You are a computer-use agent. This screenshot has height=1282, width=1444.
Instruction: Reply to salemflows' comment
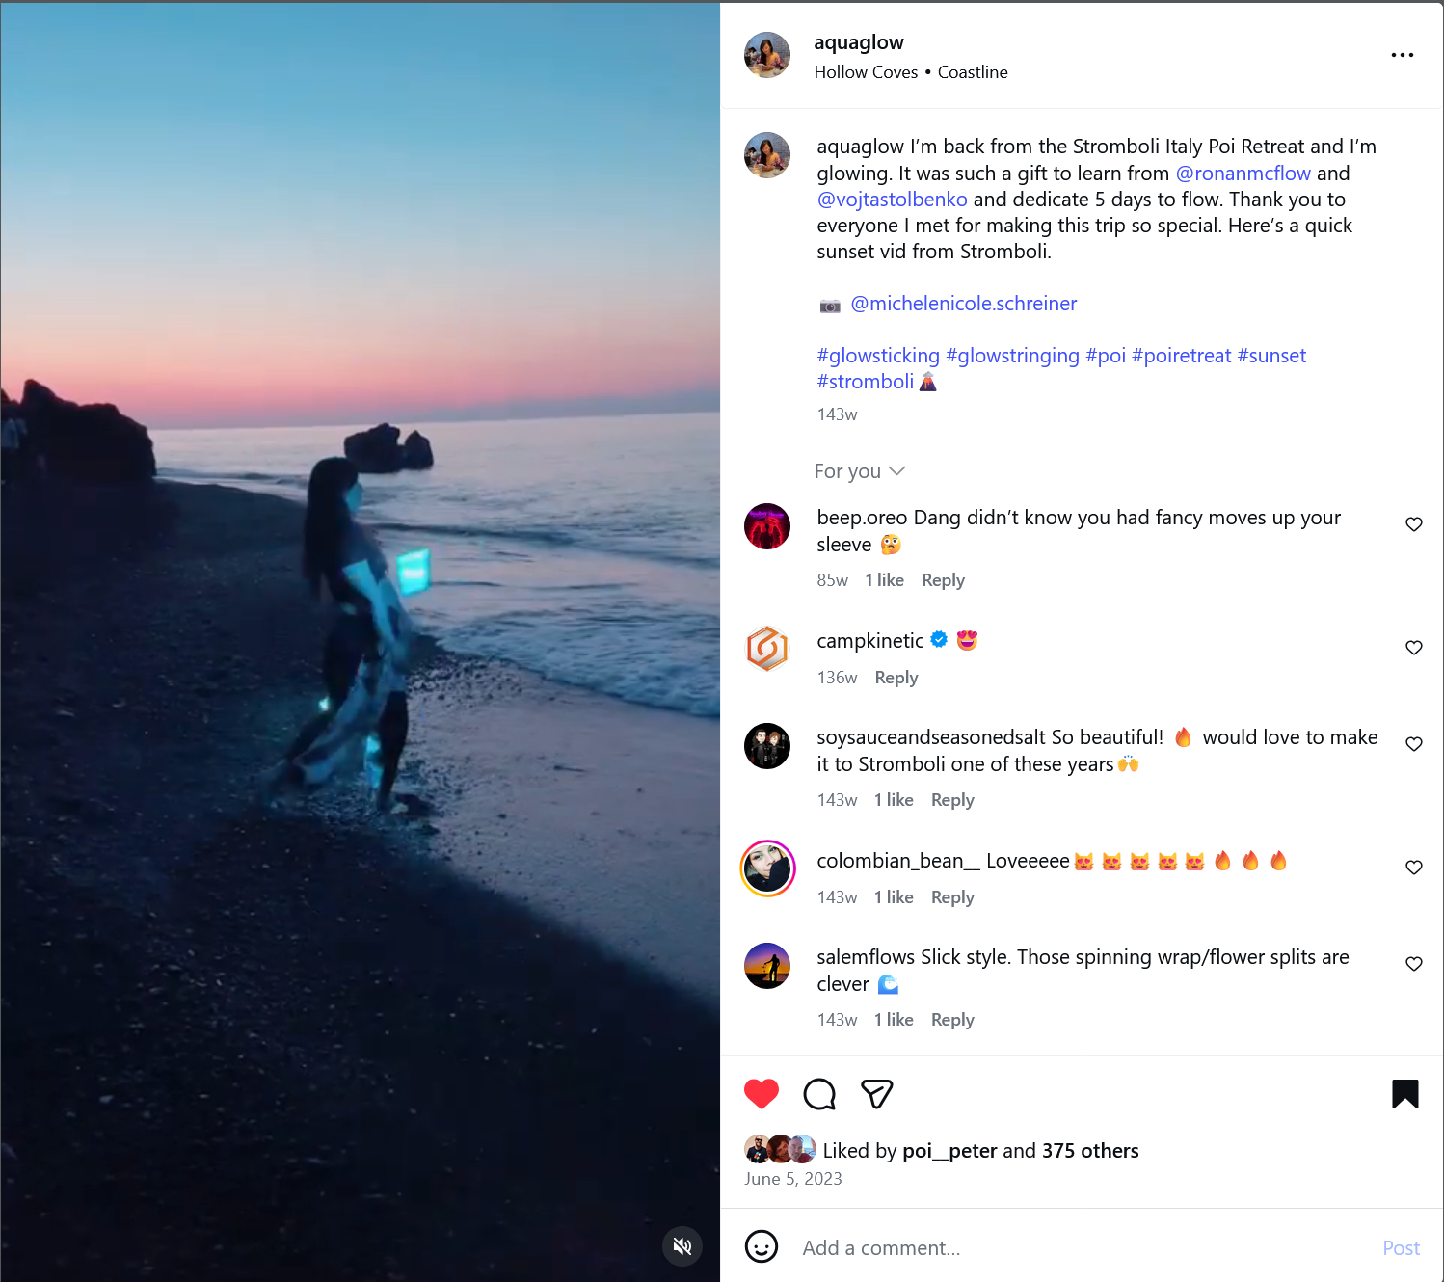tap(952, 1020)
